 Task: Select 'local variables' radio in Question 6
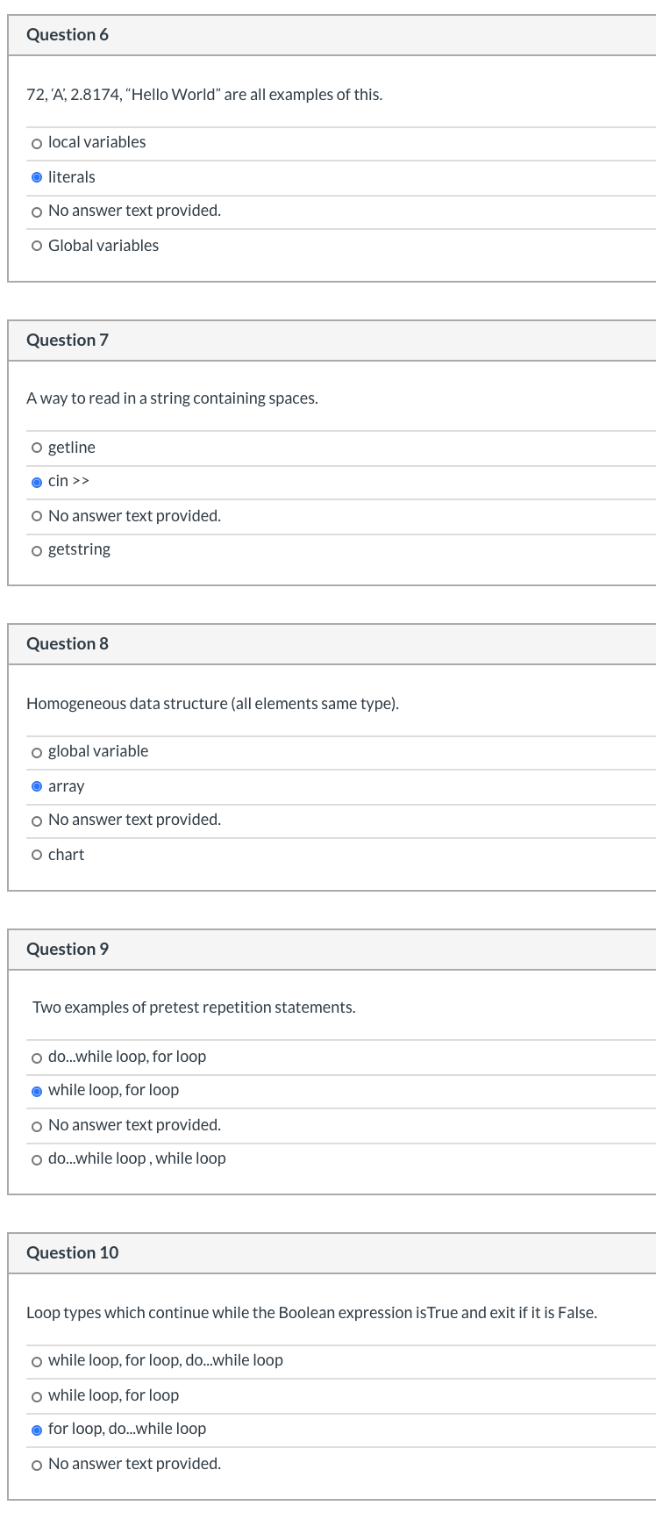(x=36, y=143)
